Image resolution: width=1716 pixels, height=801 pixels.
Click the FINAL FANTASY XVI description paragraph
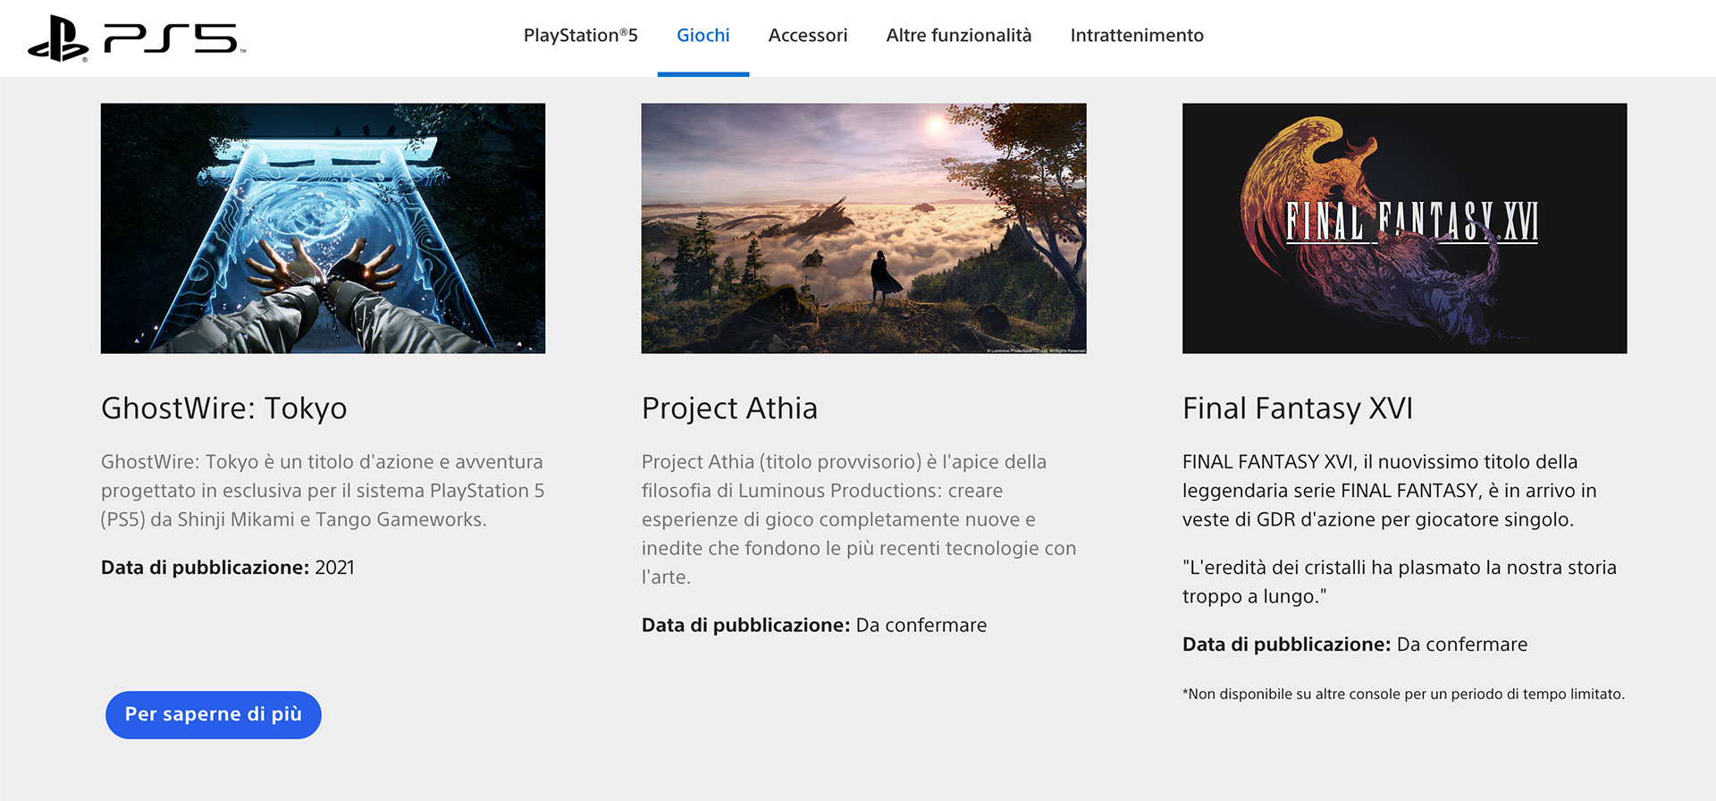pyautogui.click(x=1390, y=491)
